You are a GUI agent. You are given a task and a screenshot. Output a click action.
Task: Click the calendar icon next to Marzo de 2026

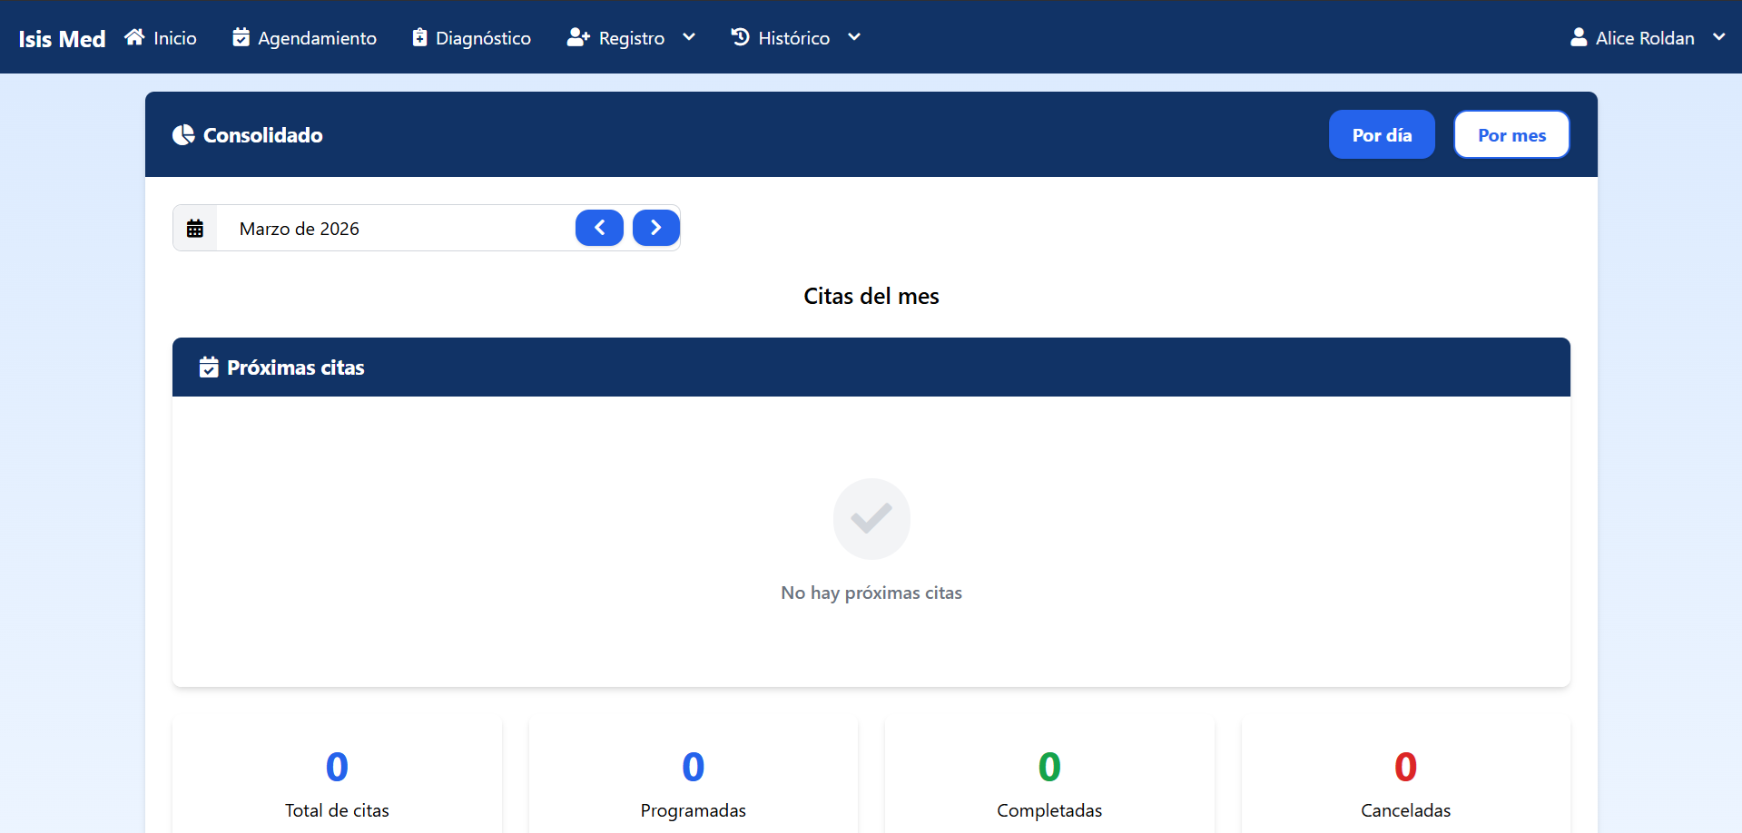coord(195,228)
